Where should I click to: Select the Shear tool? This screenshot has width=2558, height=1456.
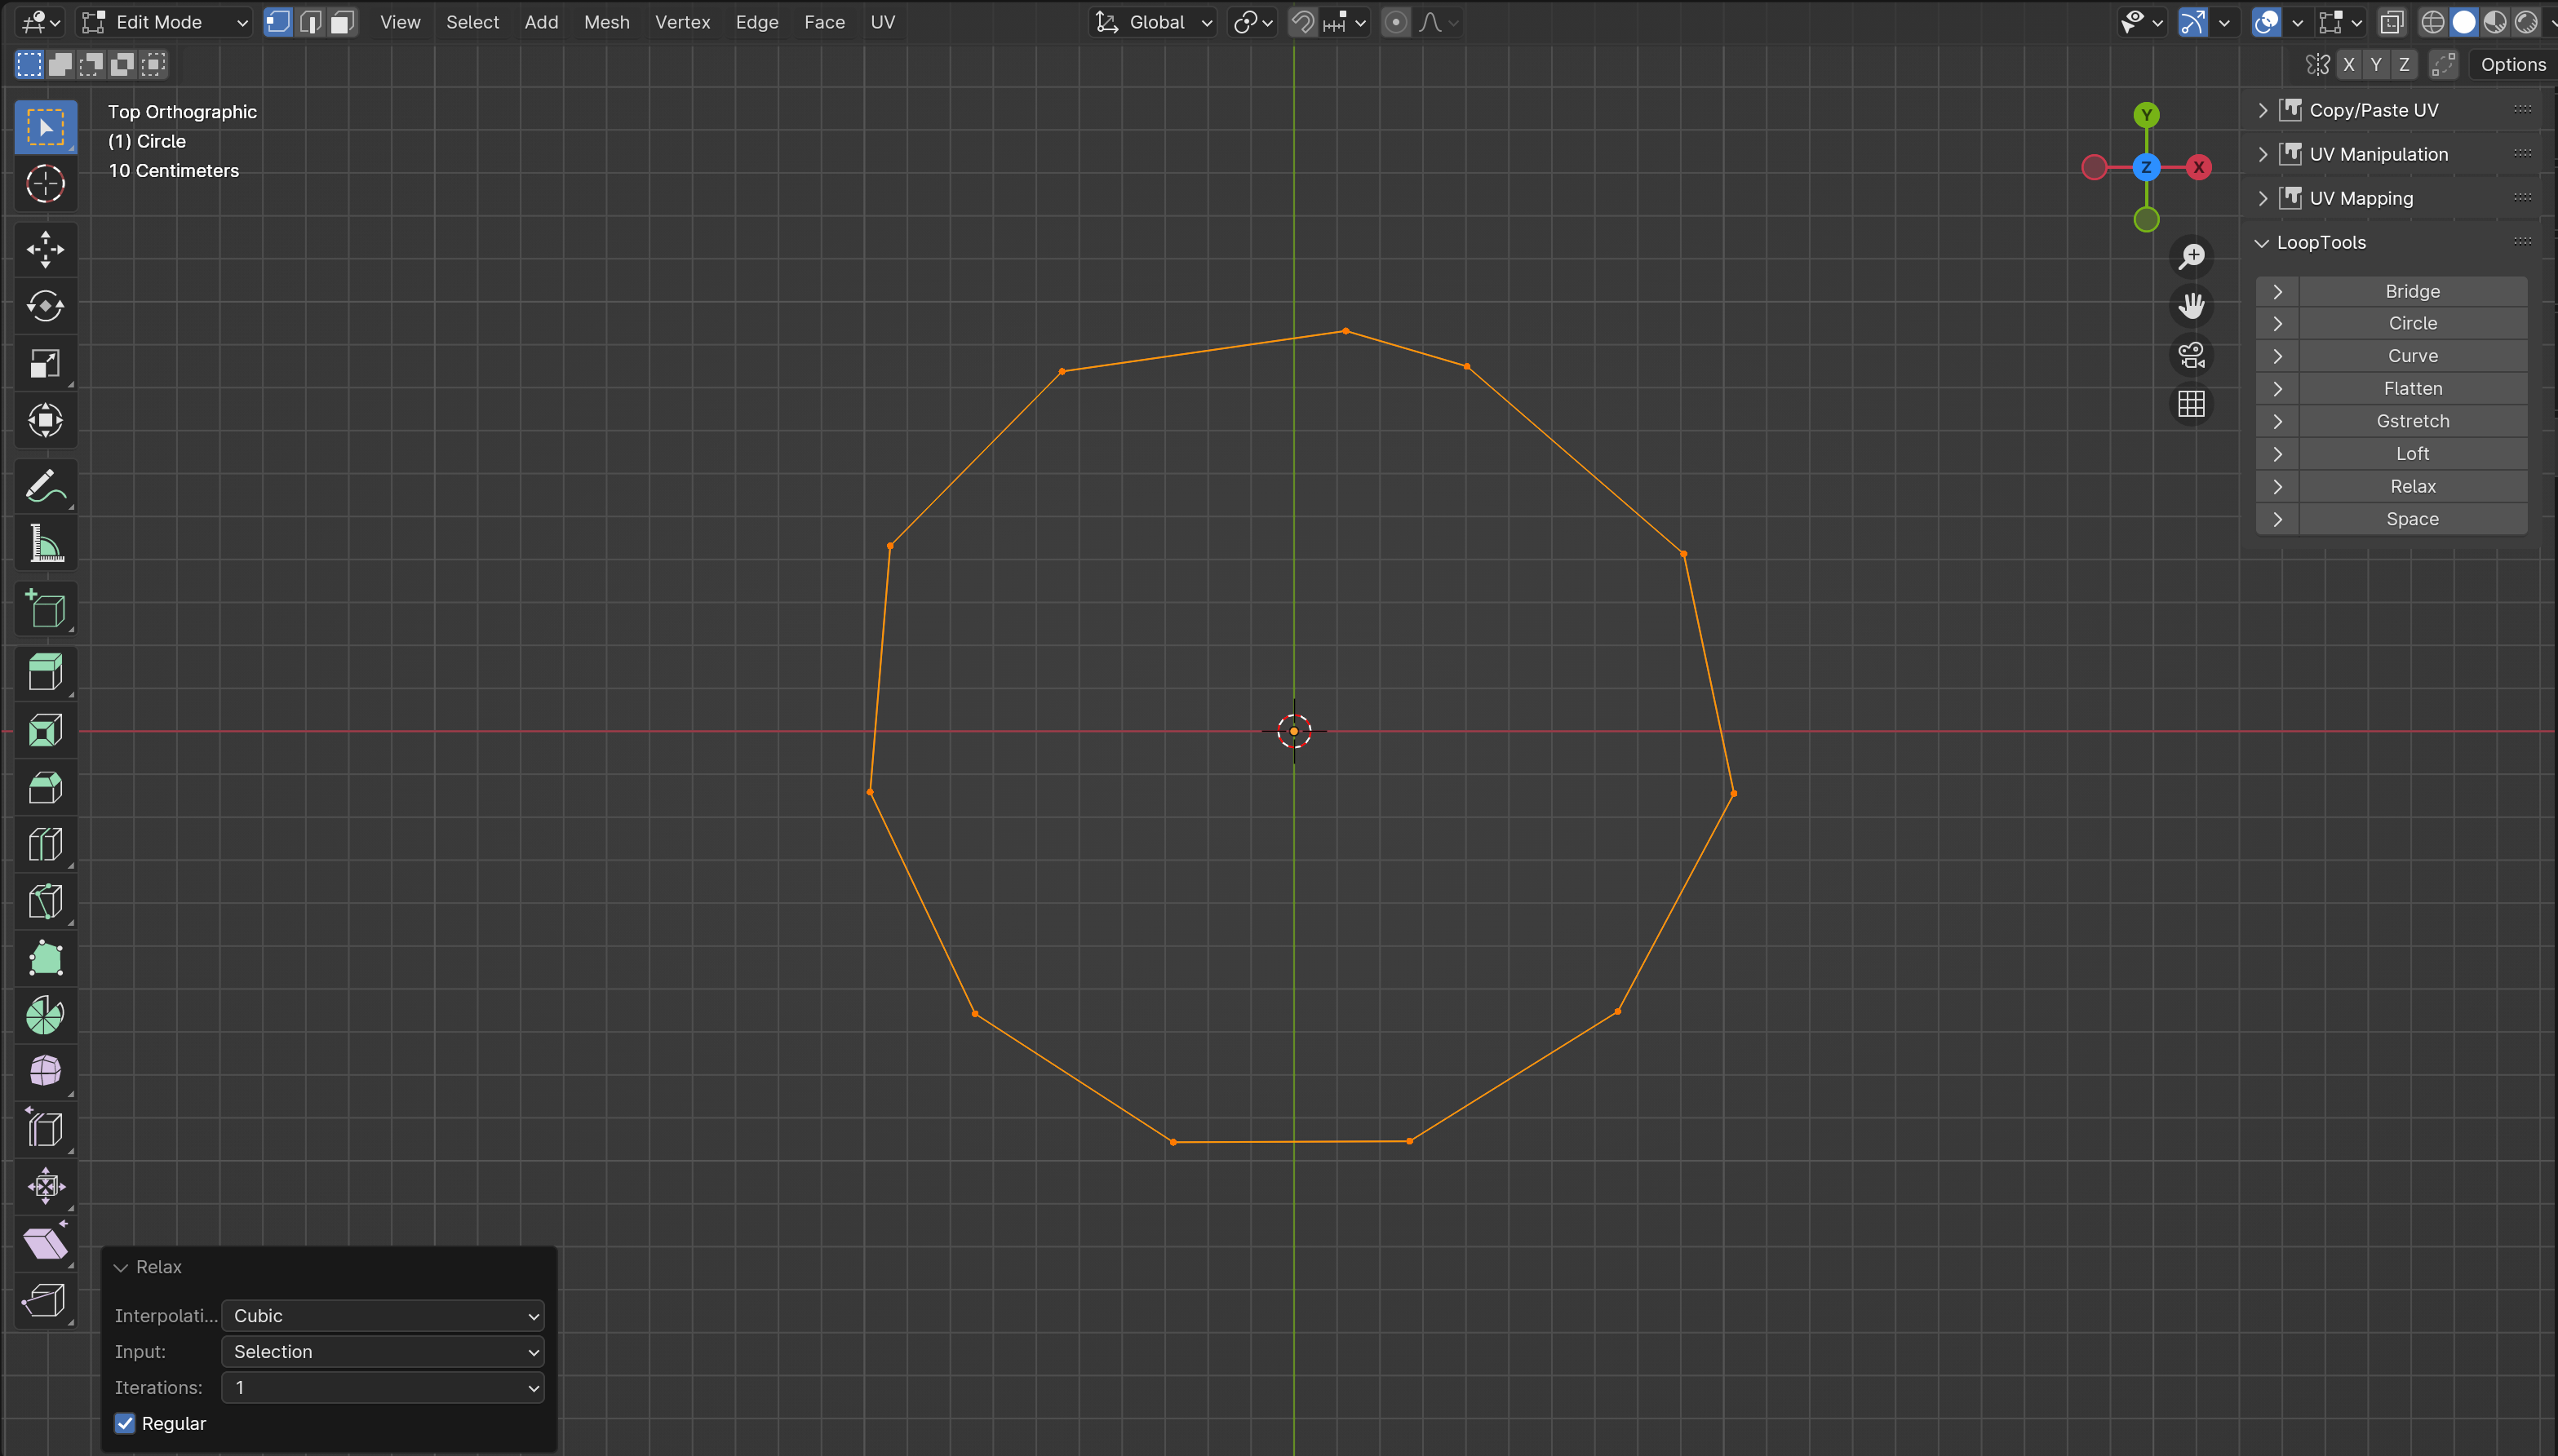point(45,1243)
